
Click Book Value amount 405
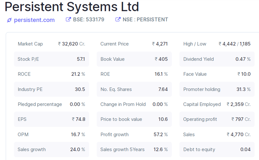coord(161,59)
